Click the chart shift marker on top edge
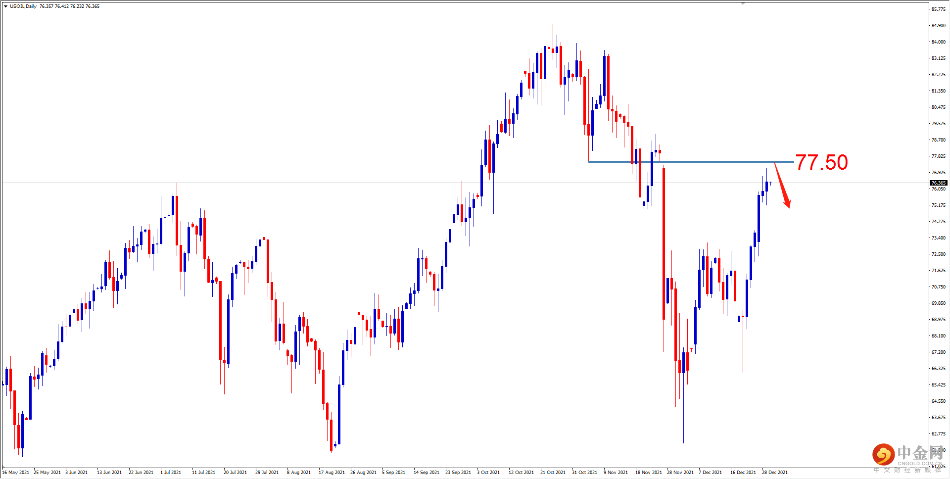 (x=743, y=3)
